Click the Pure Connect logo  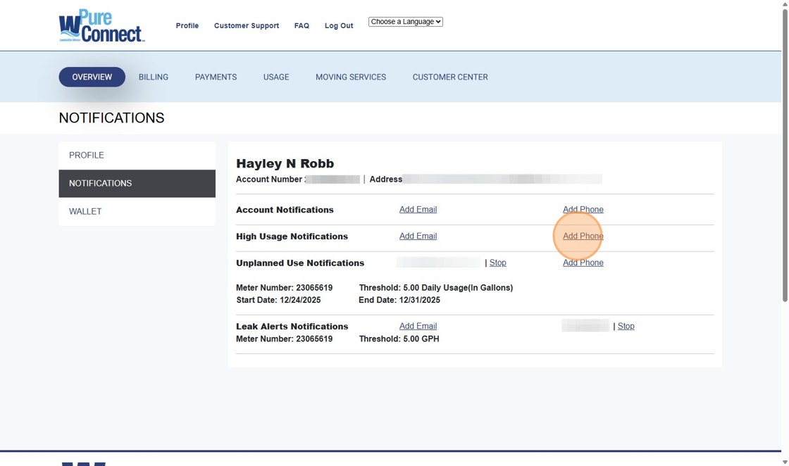click(101, 26)
